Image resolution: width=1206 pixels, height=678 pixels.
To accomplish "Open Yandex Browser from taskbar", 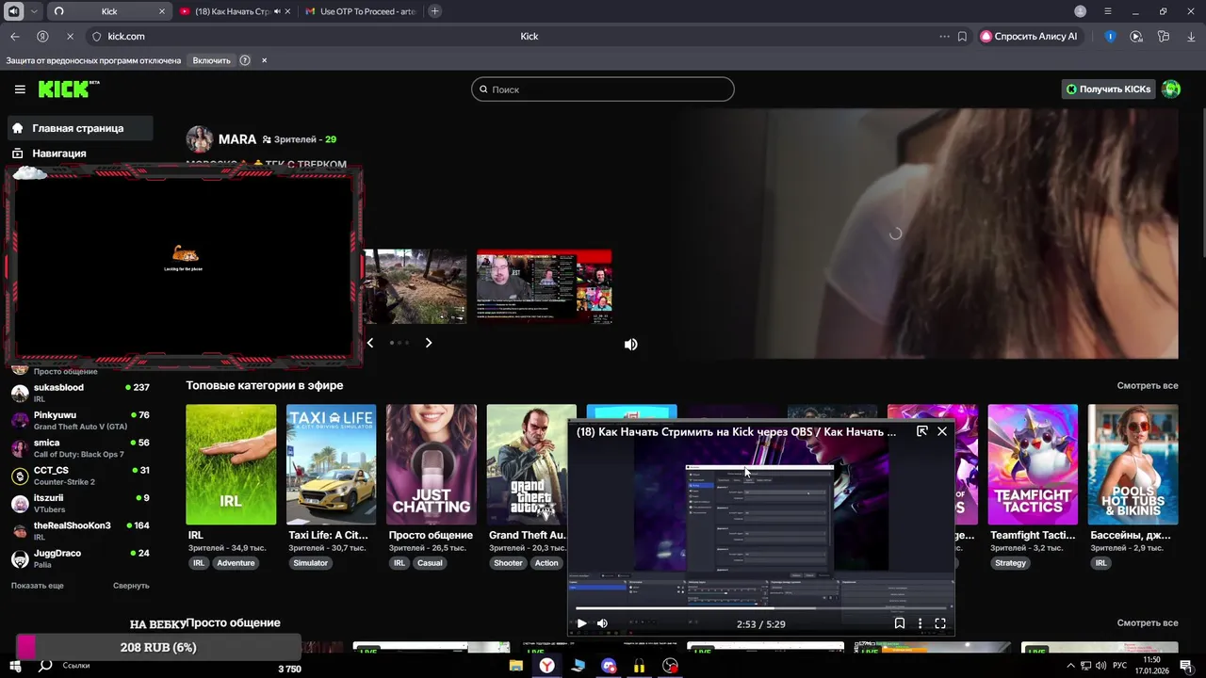I will click(546, 666).
